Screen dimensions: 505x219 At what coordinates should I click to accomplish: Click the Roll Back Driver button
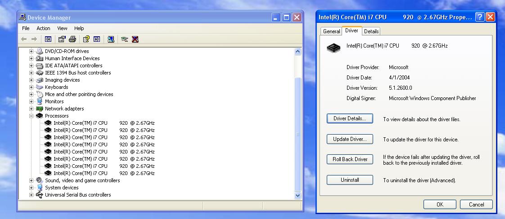[350, 159]
